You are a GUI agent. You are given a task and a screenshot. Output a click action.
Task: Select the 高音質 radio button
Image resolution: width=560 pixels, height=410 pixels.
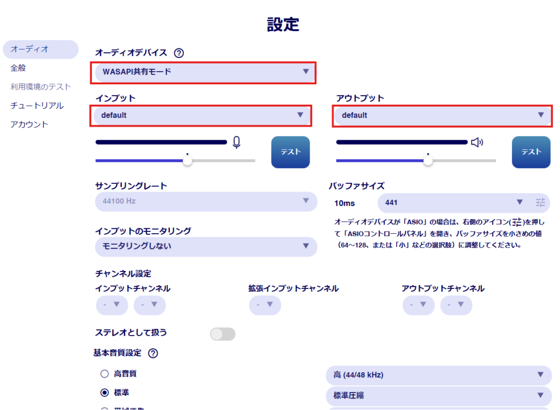(x=104, y=374)
